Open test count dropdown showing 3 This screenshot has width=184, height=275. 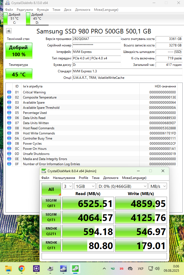pos(68,186)
